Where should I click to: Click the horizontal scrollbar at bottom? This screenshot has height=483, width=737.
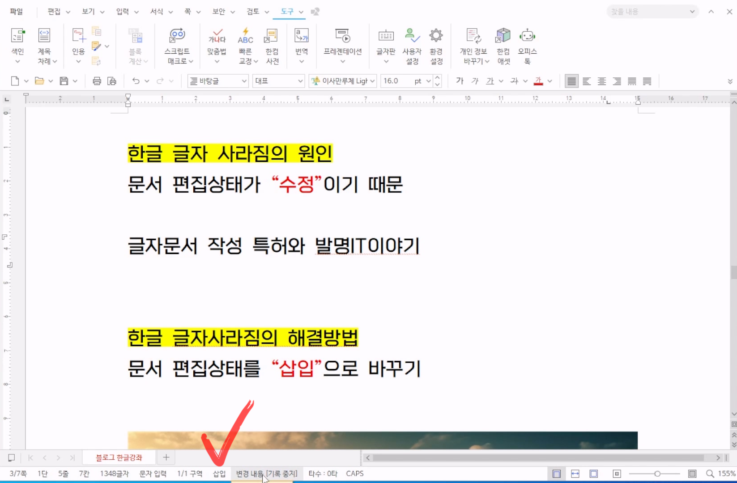click(x=538, y=458)
